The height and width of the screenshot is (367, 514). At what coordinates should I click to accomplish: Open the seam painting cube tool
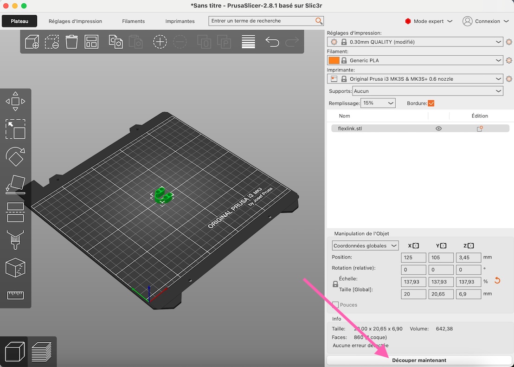[x=15, y=268]
